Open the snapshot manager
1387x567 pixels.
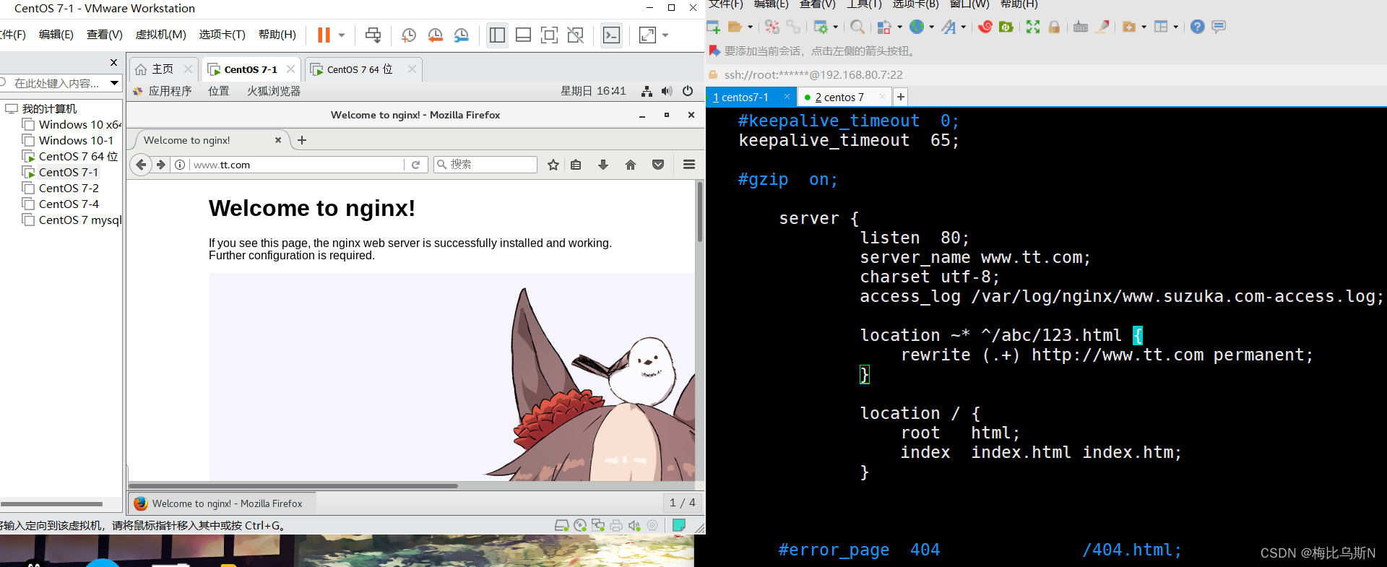(x=462, y=35)
